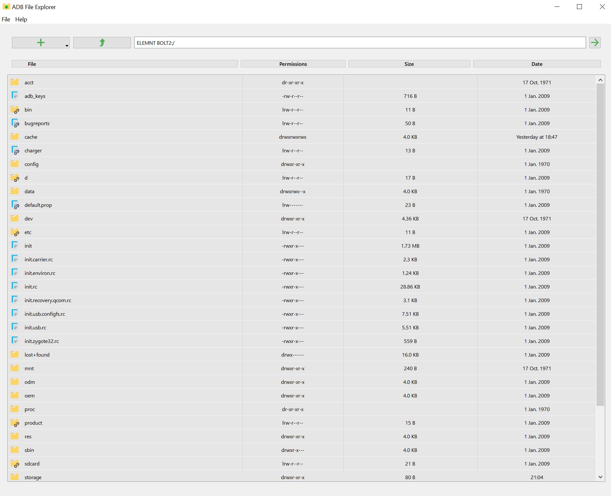Select the init.usb.configfs.rc file icon
Image resolution: width=611 pixels, height=496 pixels.
(x=15, y=313)
